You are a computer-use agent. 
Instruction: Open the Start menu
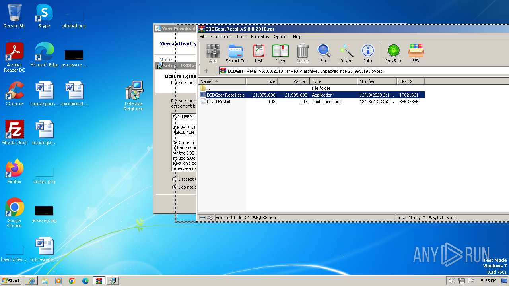11,280
